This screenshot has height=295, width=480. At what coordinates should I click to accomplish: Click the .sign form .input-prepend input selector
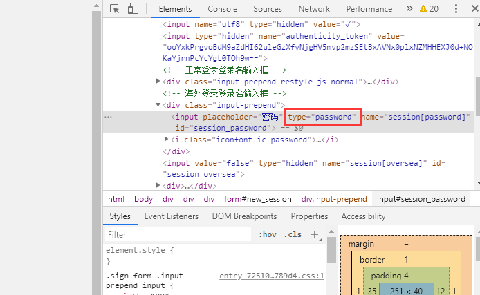coord(147,280)
